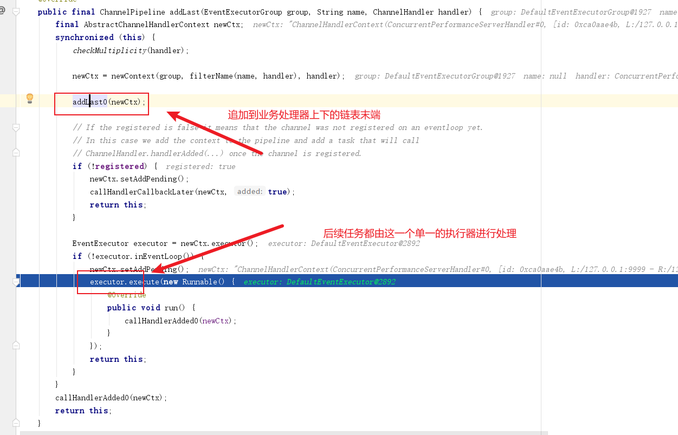Click fold marker beside ChannelHandler.handlerAdded comment line
The image size is (678, 435).
tap(16, 153)
